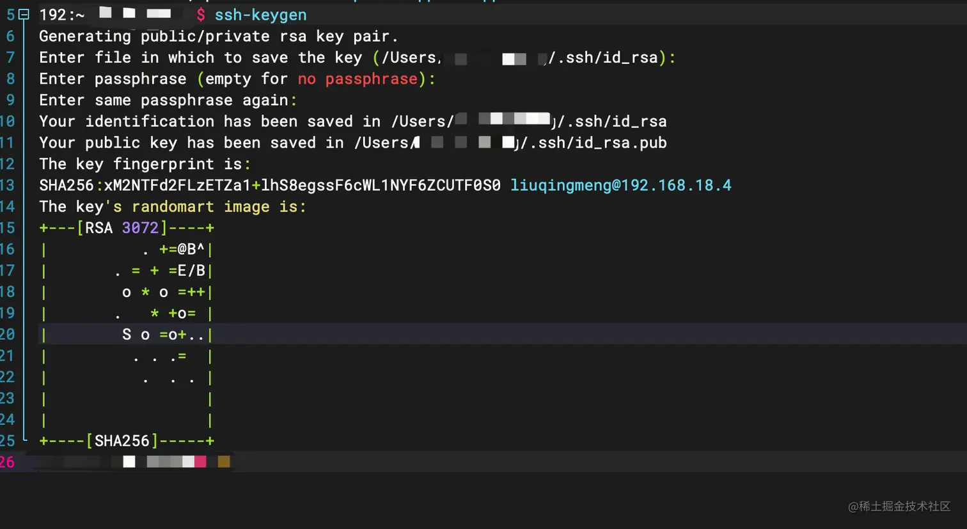The width and height of the screenshot is (967, 529).
Task: Click the randomart row '* +o='
Action: 127,313
